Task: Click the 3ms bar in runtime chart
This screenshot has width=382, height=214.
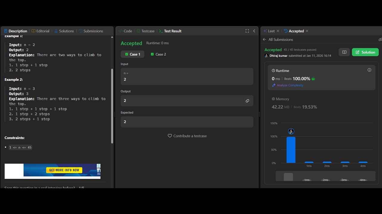Action: pos(345,162)
